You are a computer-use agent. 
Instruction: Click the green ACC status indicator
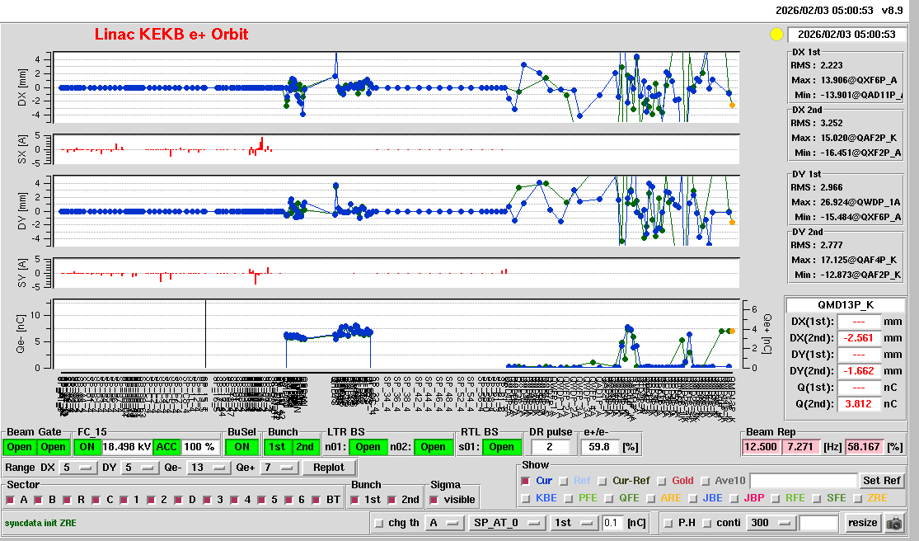(x=166, y=447)
